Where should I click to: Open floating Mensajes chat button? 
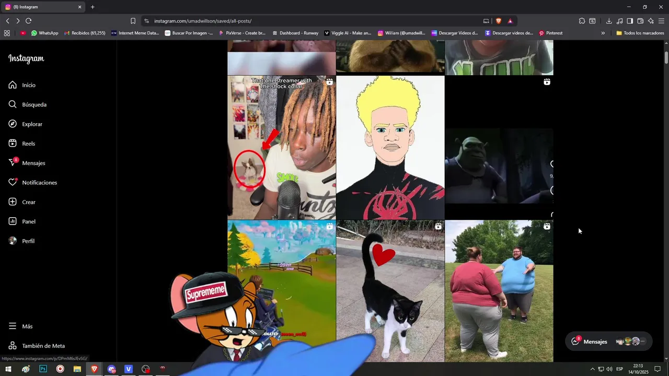pyautogui.click(x=609, y=342)
